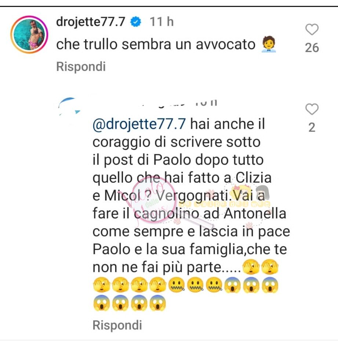Image resolution: width=338 pixels, height=341 pixels.
Task: View the 26 likes on the first comment
Action: pyautogui.click(x=312, y=47)
